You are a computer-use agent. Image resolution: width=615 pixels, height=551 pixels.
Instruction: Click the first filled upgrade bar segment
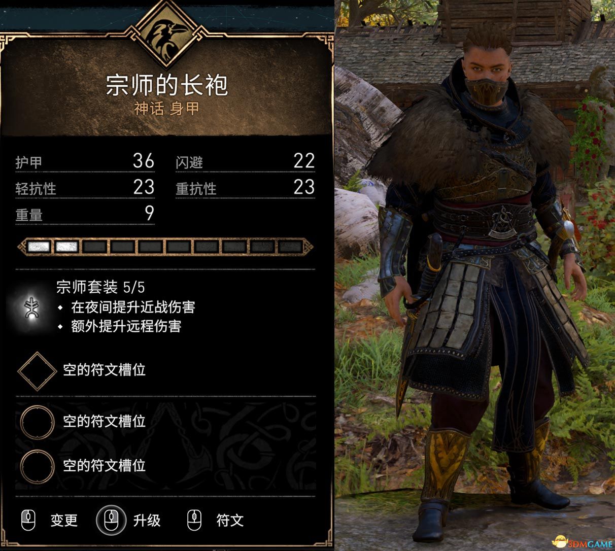(39, 247)
